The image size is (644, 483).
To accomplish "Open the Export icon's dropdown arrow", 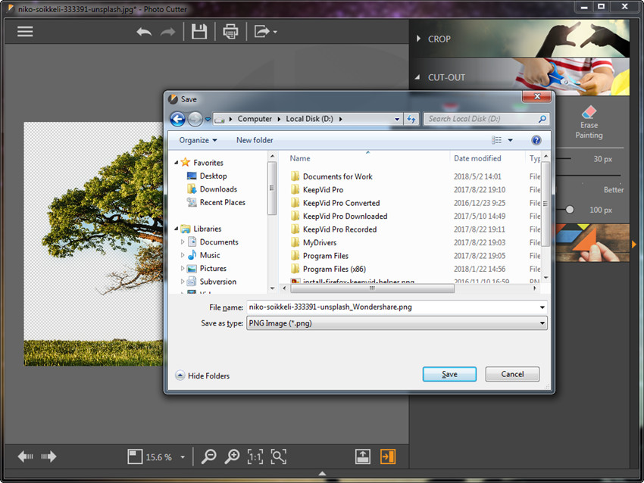I will click(275, 32).
